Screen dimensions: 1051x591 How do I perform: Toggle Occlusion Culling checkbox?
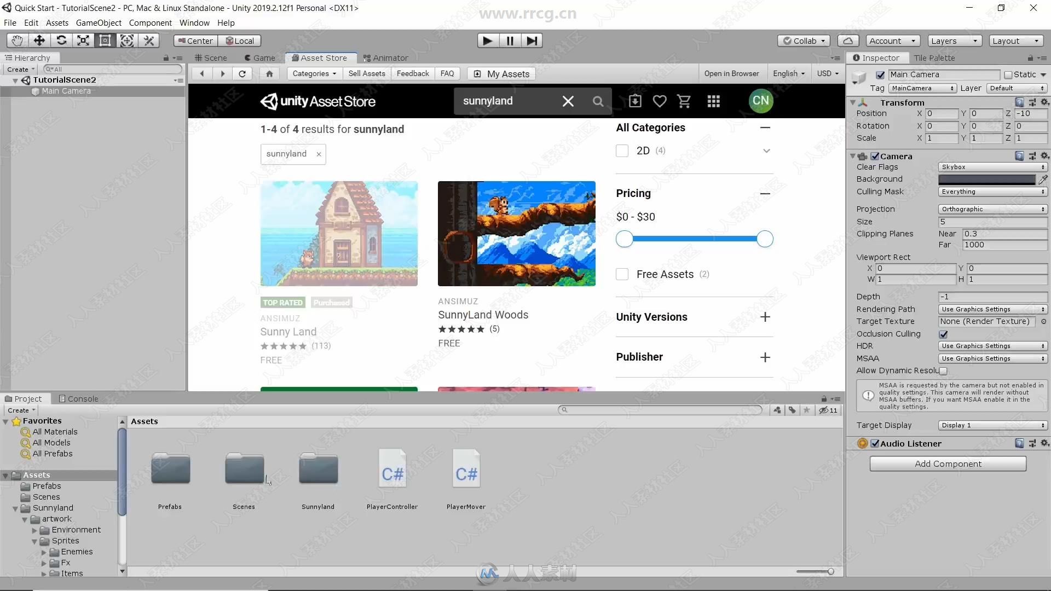pyautogui.click(x=943, y=334)
